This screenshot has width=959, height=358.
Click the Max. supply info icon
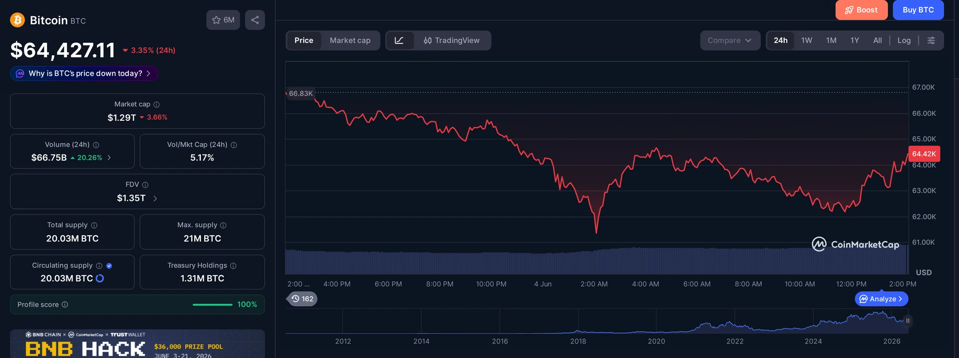point(223,225)
